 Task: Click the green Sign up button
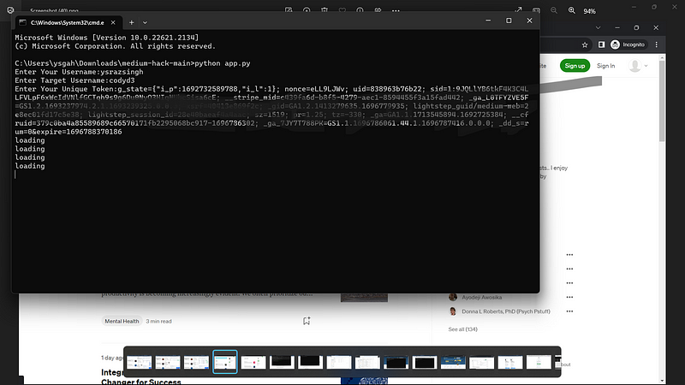click(x=575, y=66)
